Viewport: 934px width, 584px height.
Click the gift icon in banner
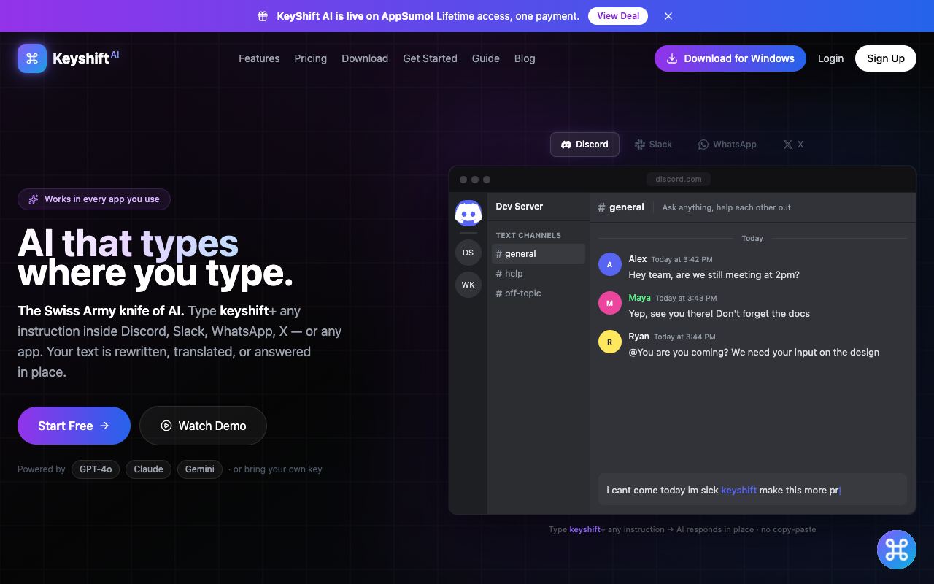tap(263, 16)
